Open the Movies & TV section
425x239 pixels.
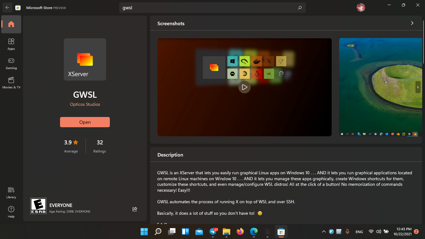[11, 82]
